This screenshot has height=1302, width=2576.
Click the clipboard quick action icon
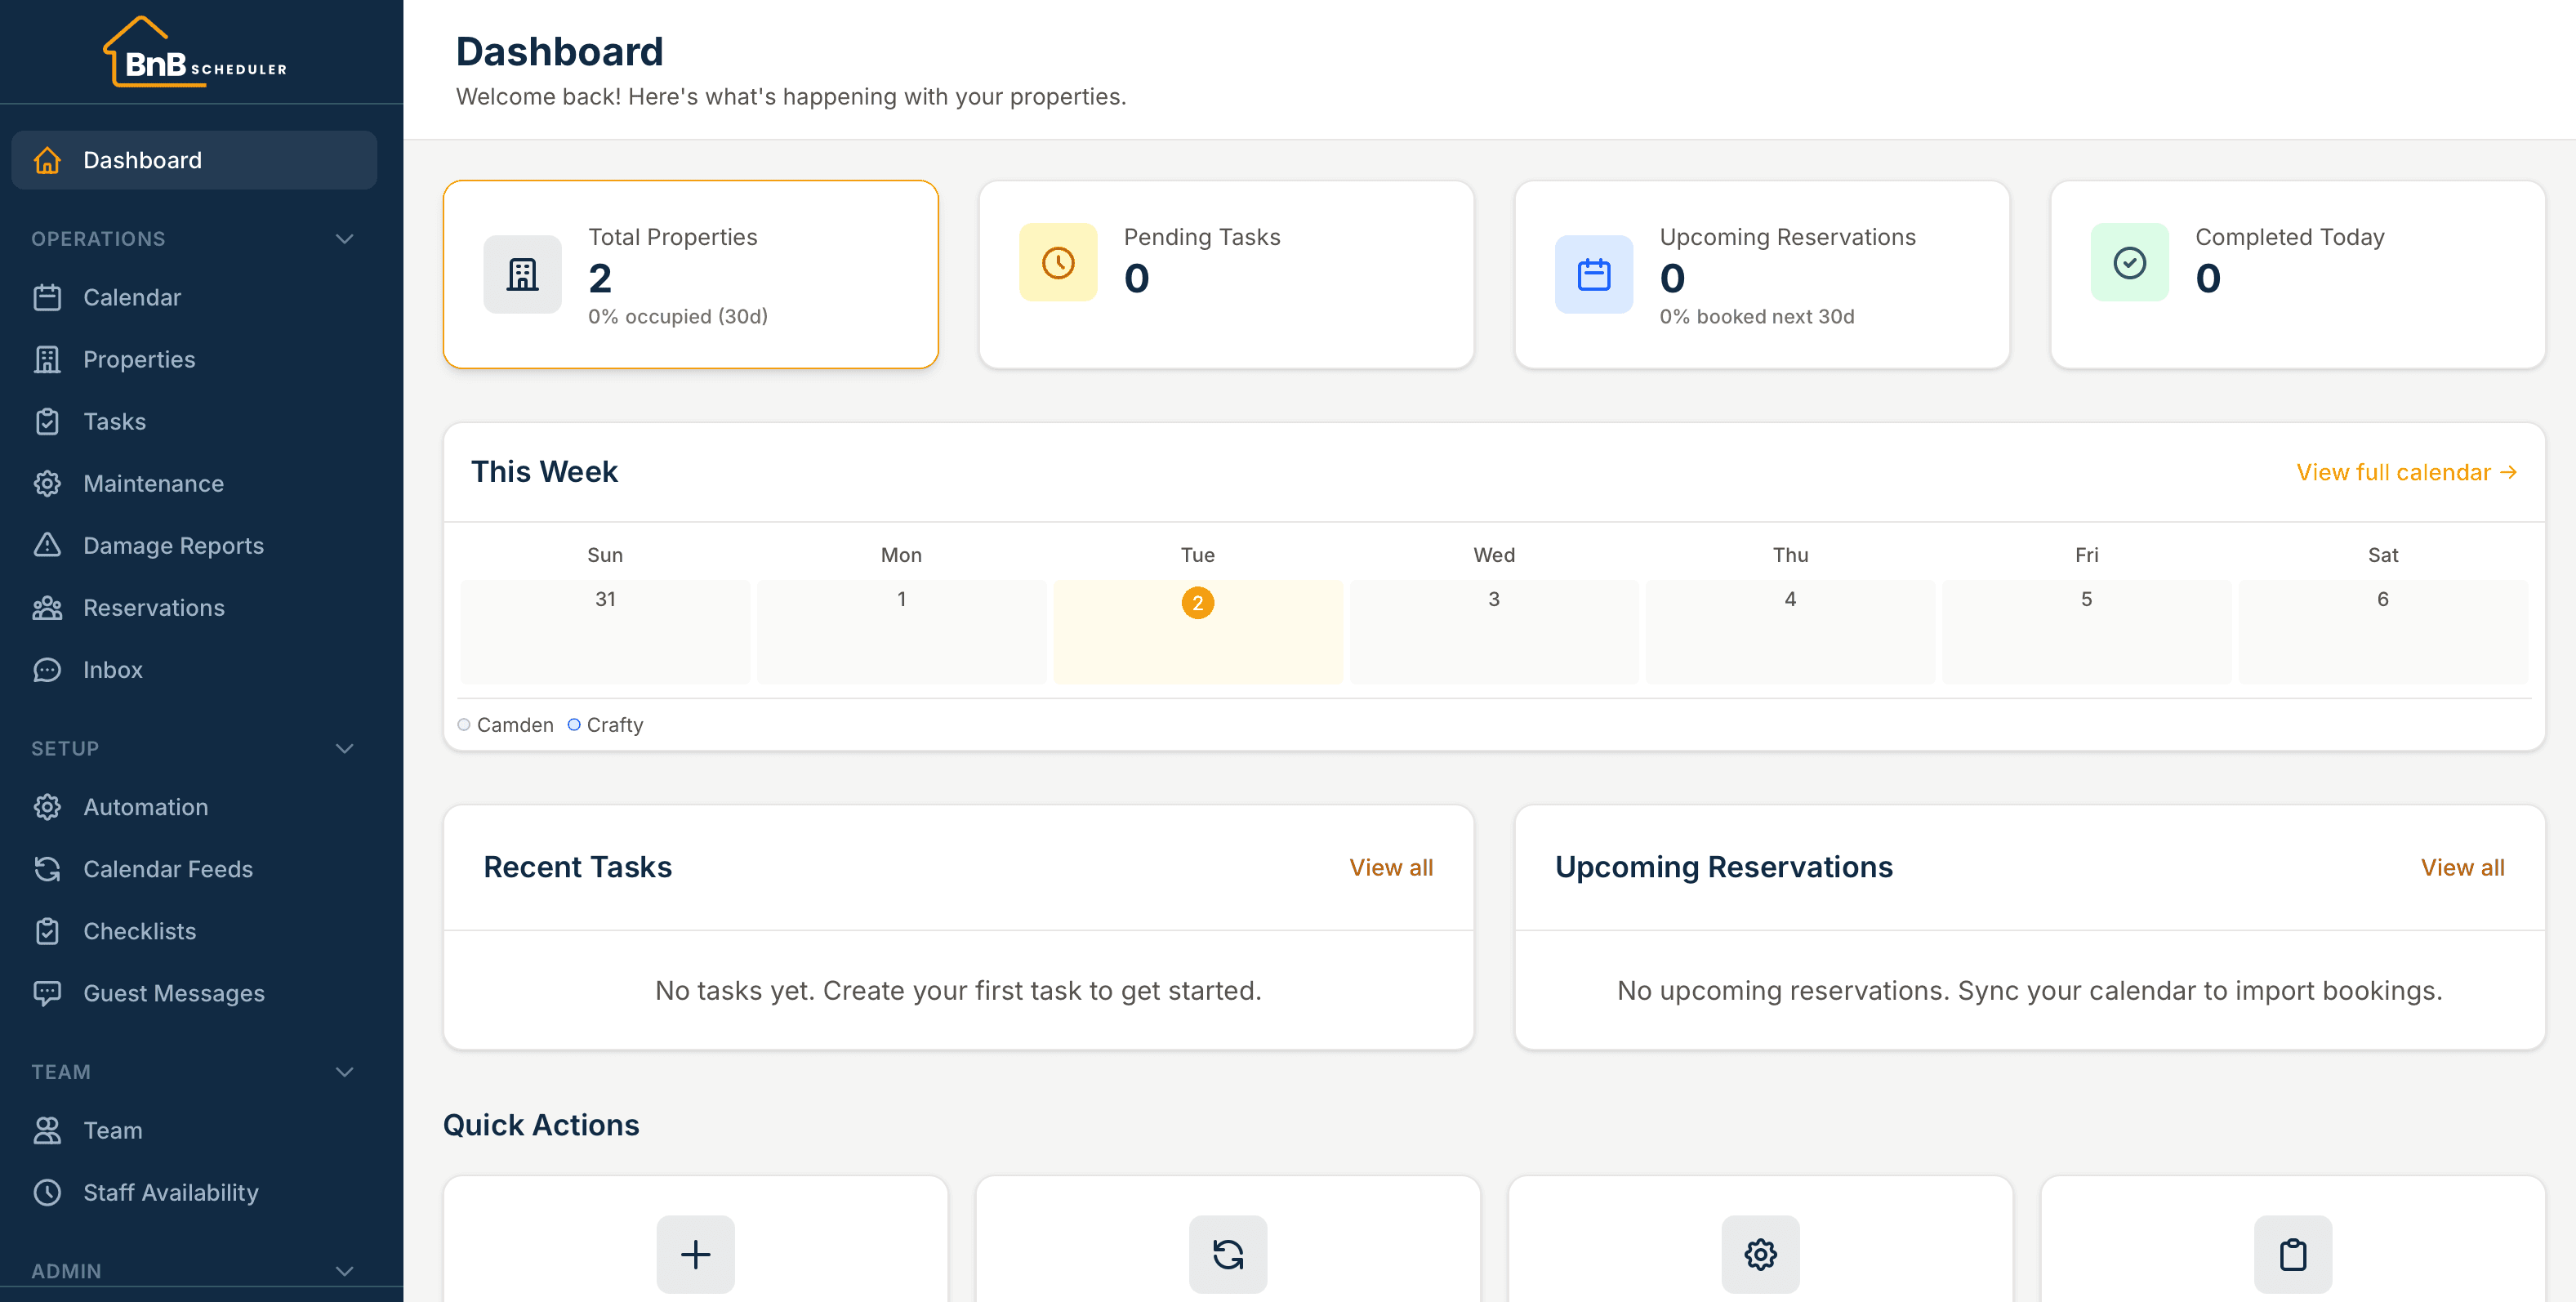(x=2293, y=1254)
